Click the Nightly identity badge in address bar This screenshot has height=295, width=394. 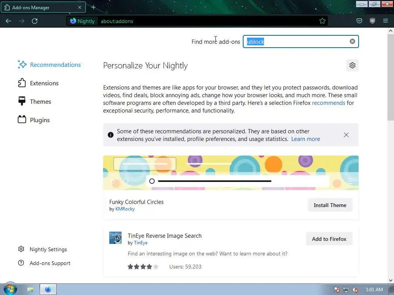[x=83, y=21]
